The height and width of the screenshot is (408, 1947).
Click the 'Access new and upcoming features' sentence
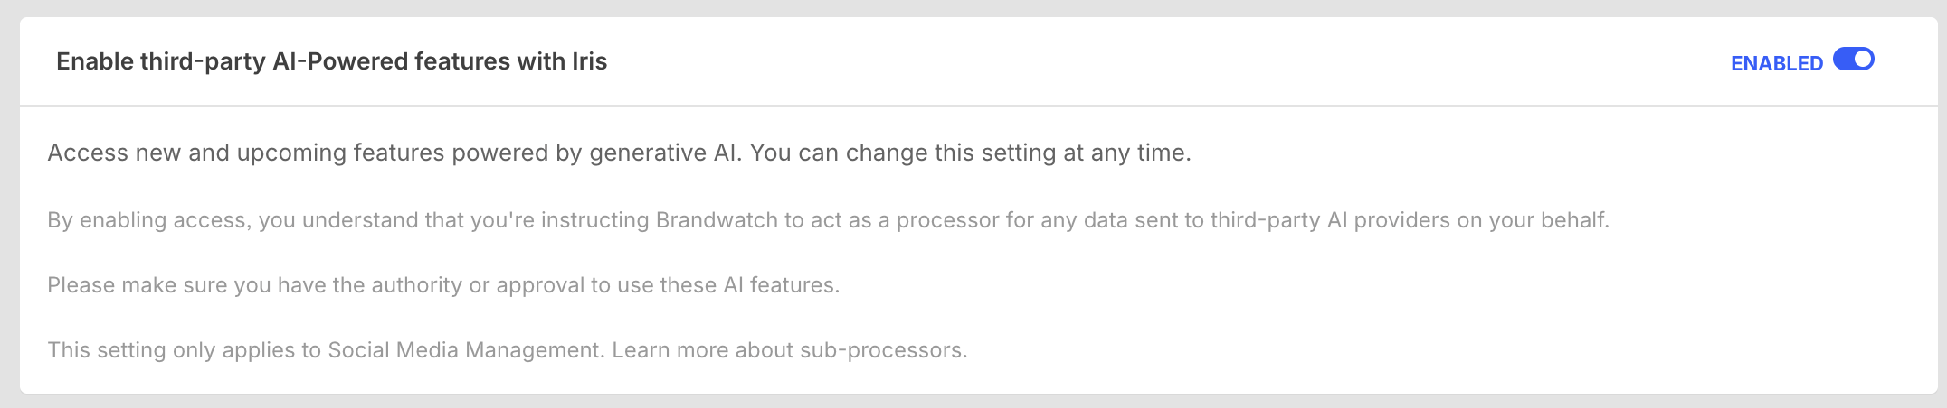pos(394,153)
